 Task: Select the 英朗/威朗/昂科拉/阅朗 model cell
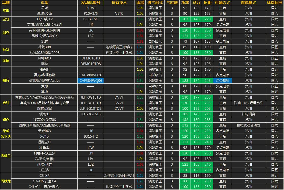tap(44, 25)
